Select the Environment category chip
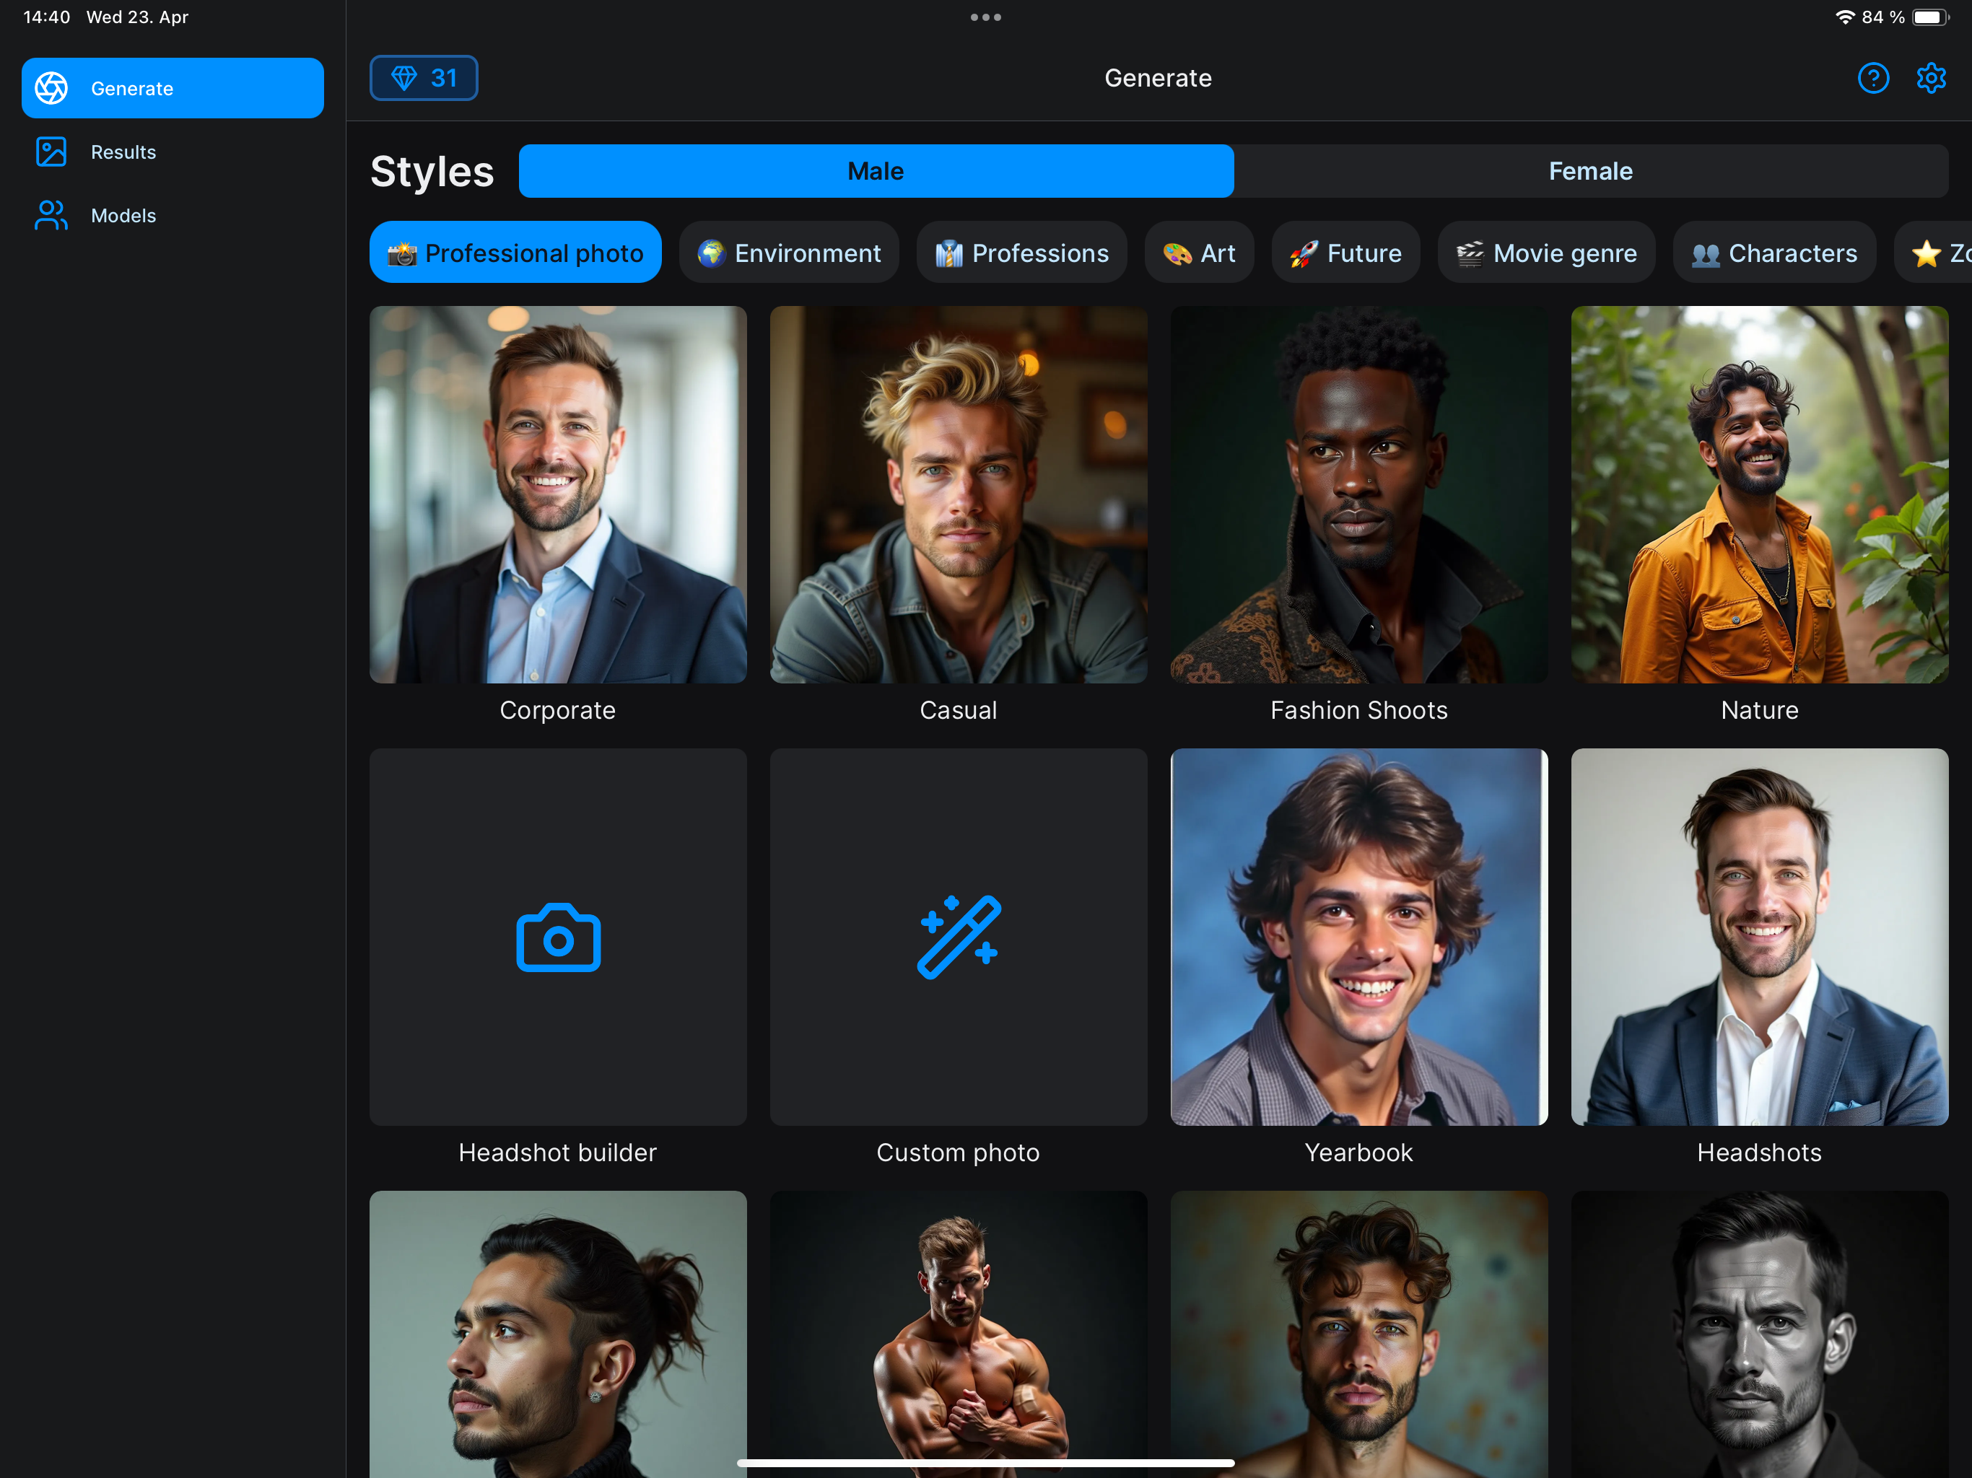 [x=789, y=253]
